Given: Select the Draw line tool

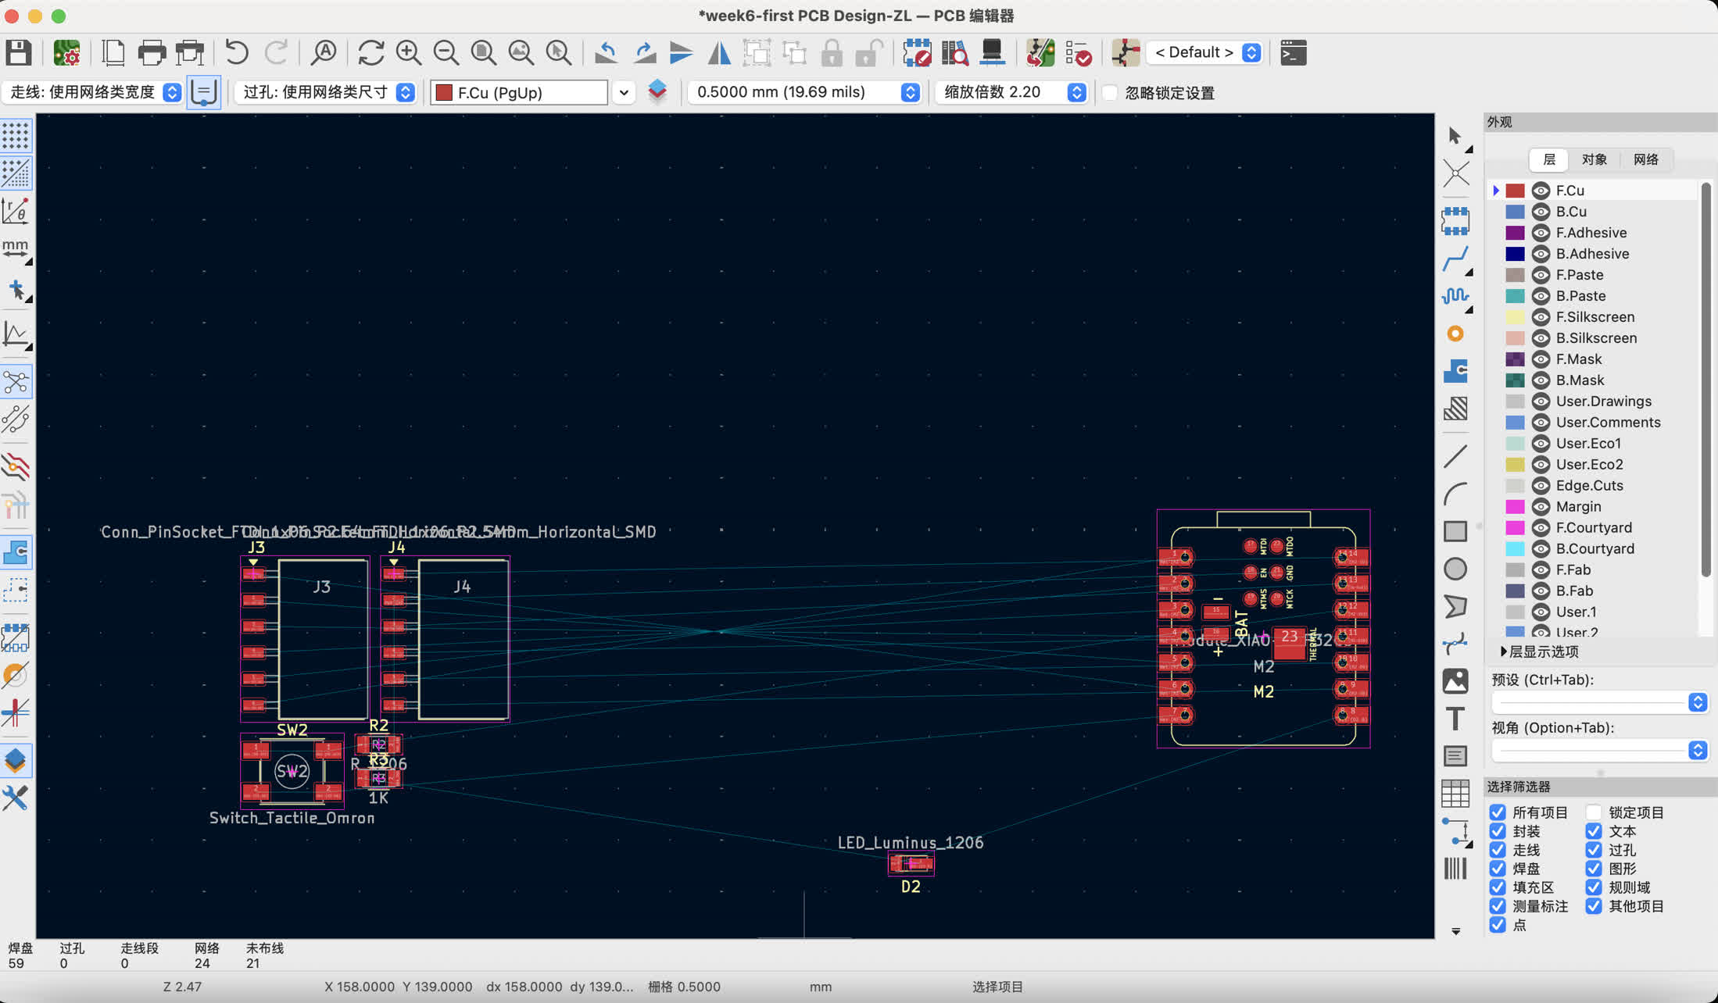Looking at the screenshot, I should coord(1455,456).
